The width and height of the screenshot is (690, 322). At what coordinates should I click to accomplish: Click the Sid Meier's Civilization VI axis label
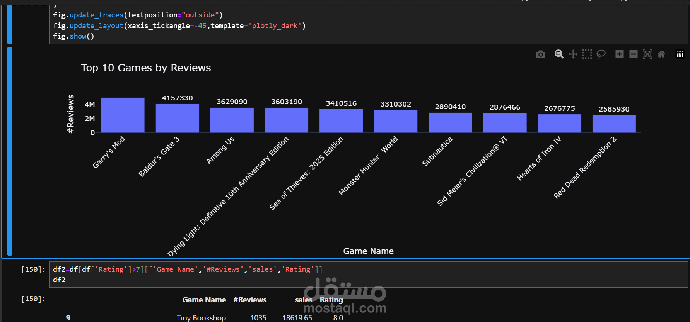472,171
